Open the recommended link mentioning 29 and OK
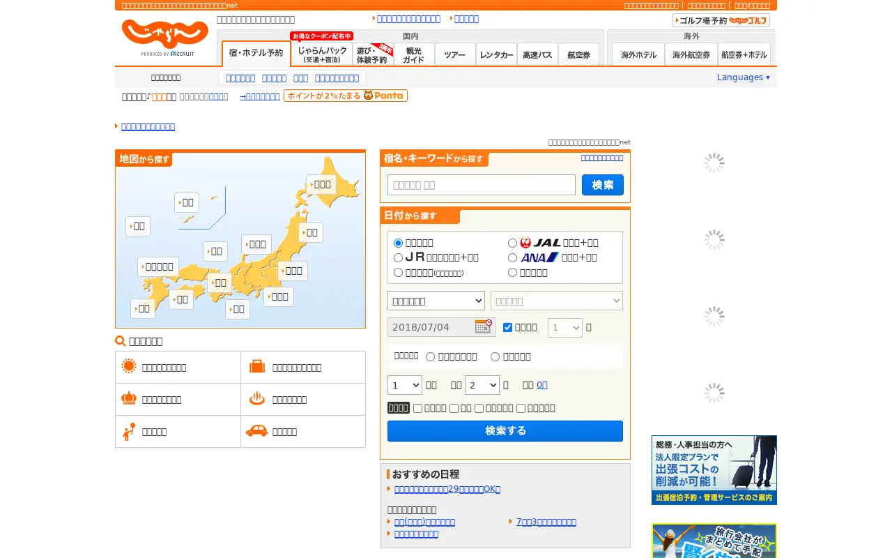Viewport: 892px width, 558px height. coord(447,489)
